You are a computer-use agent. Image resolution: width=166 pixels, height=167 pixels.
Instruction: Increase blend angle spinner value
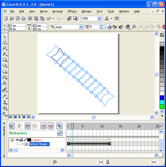pos(101,26)
